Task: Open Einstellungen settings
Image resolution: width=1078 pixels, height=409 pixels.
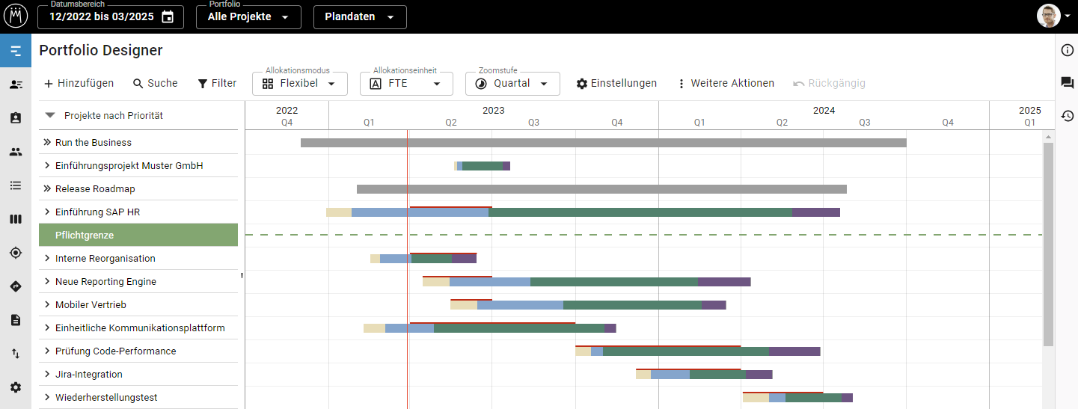Action: pos(616,84)
